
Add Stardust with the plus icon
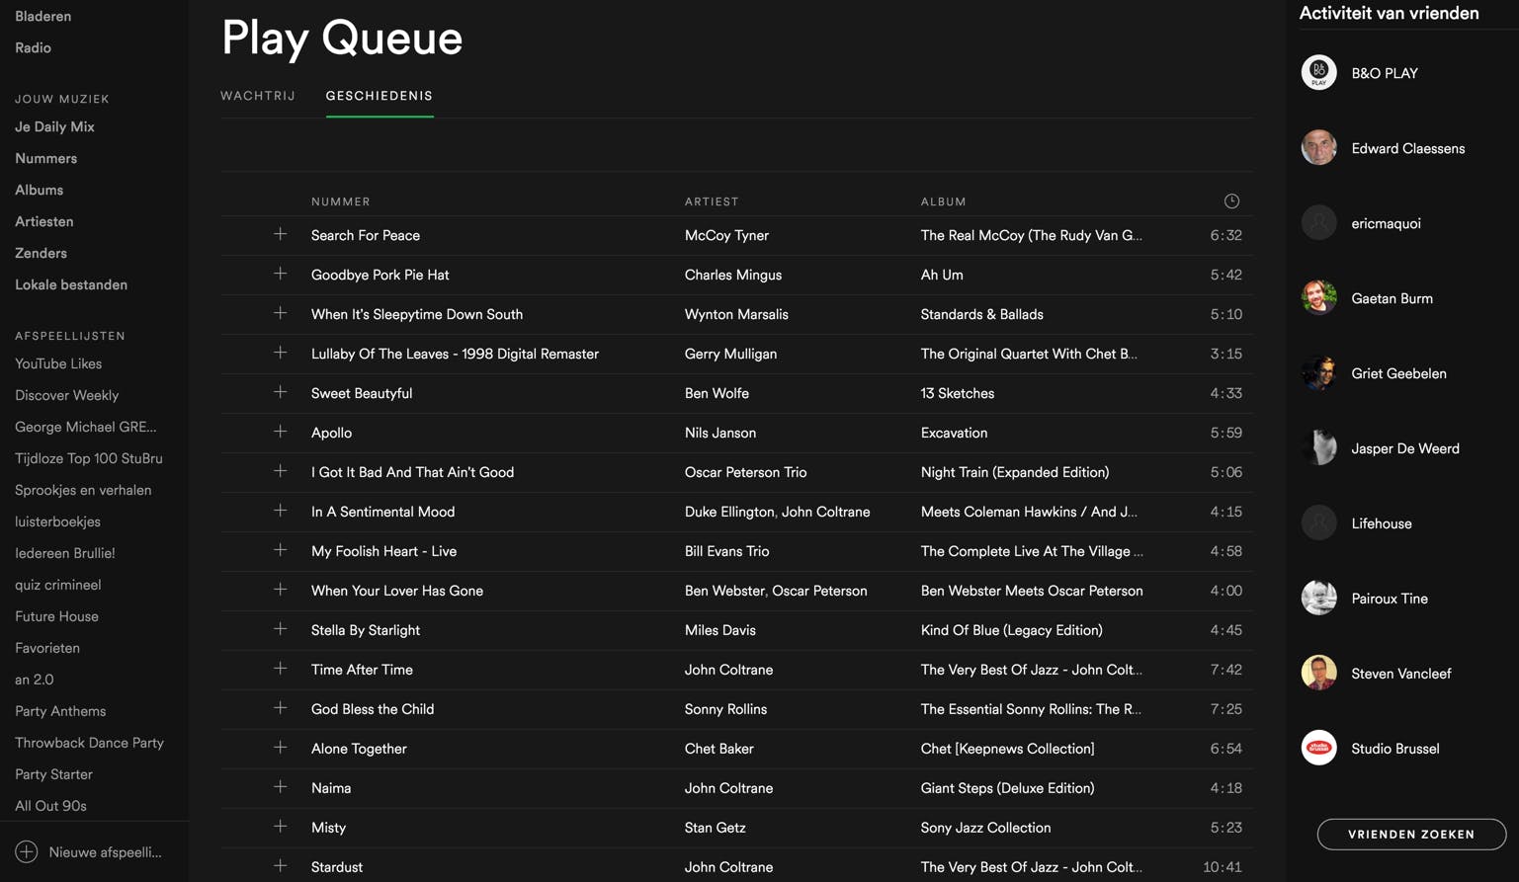click(x=281, y=866)
